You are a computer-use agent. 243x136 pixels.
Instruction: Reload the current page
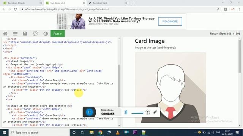(15, 9)
